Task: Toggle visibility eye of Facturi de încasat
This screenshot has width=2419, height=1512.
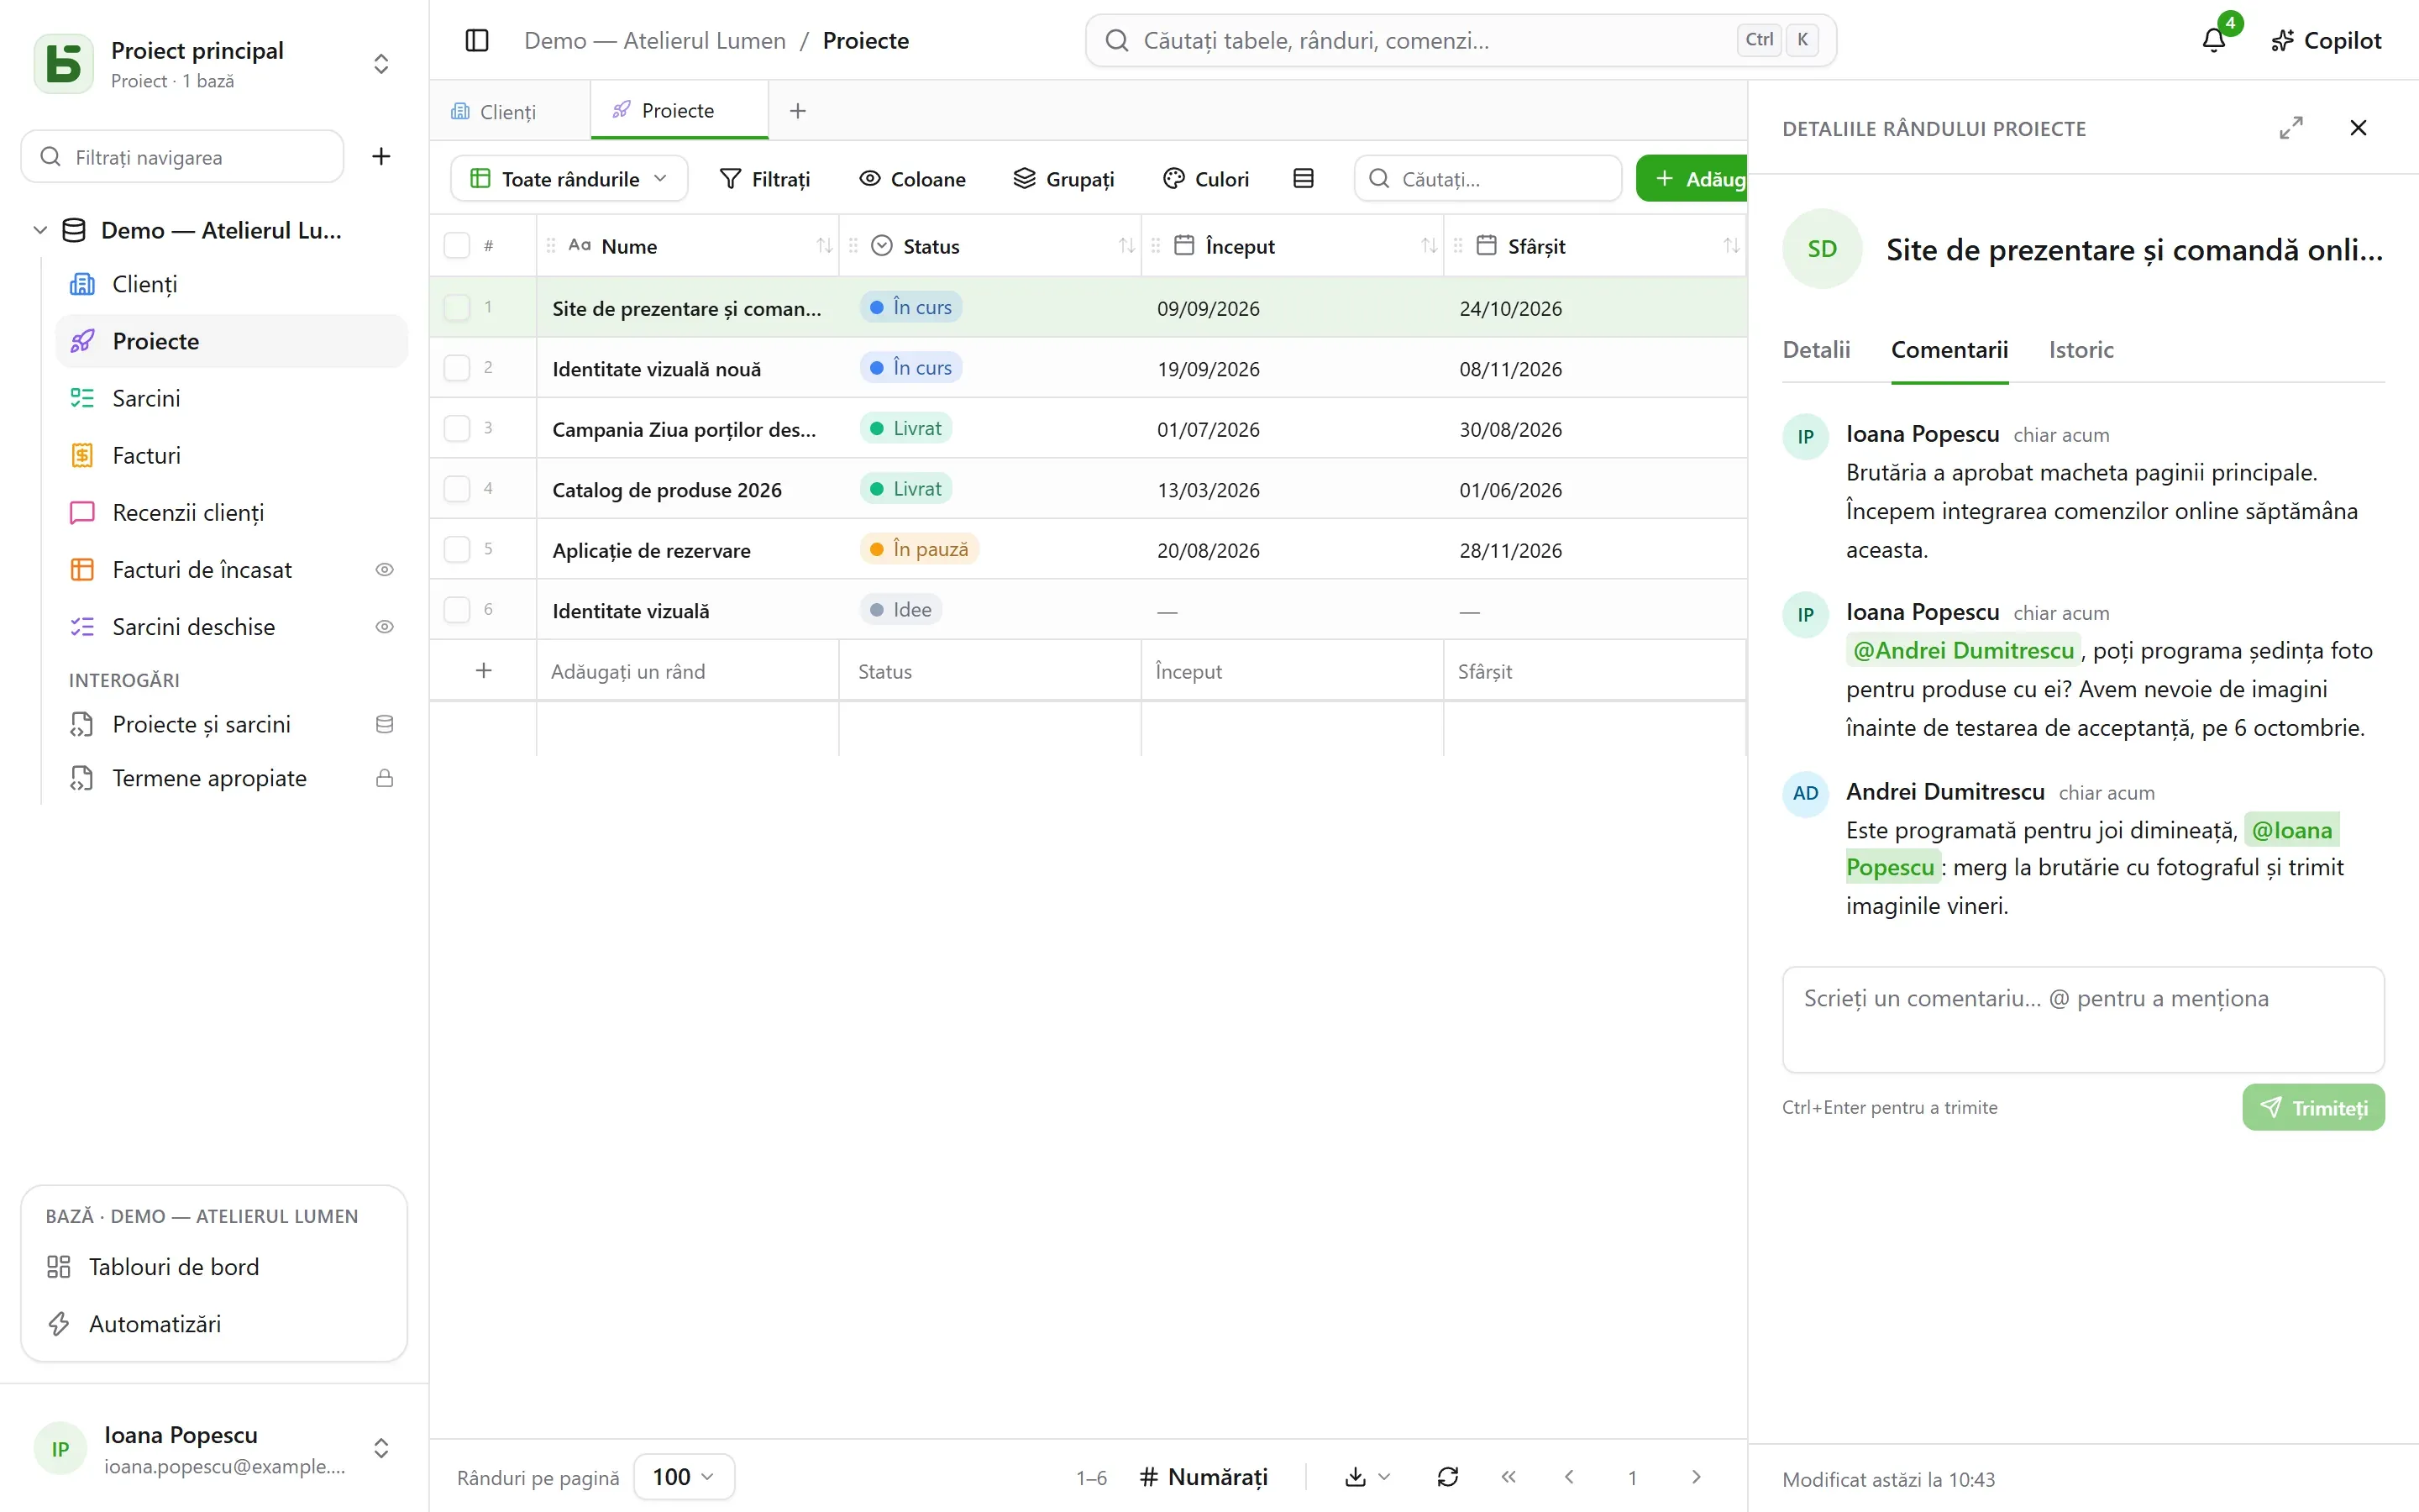Action: click(x=384, y=570)
